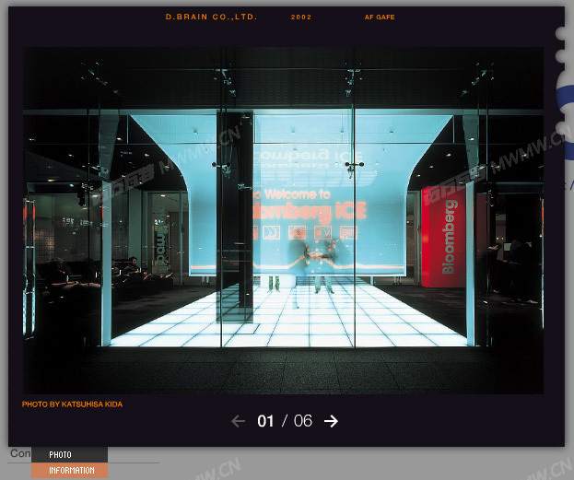Click the 2002 year label
Screen dimensions: 574x480
[301, 18]
